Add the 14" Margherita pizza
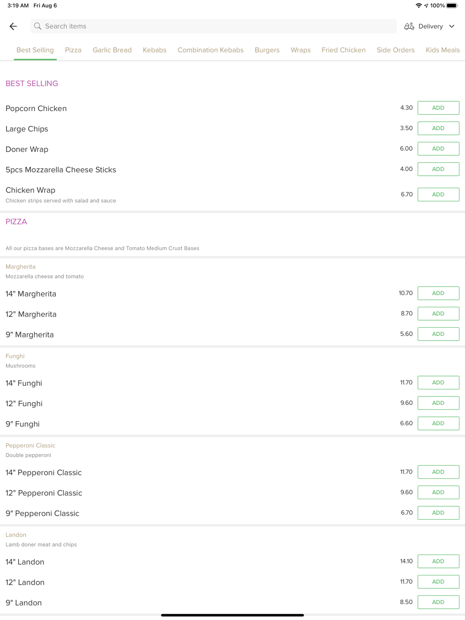The width and height of the screenshot is (465, 620). coord(438,293)
